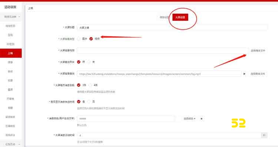
Task: Open the sidebar item directly below 上墙
Action: (11, 62)
